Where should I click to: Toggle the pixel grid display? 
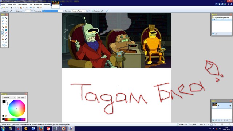click(37, 7)
